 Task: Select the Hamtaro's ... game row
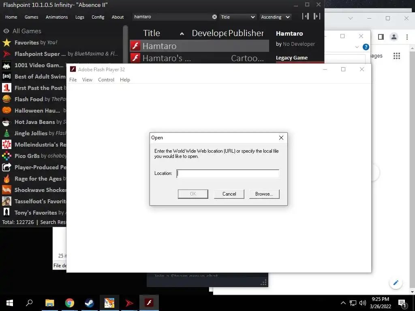199,58
